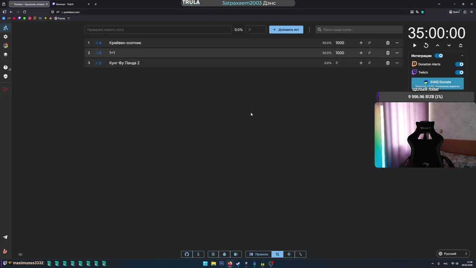Toggle the percent display button
476x268 pixels.
277,254
